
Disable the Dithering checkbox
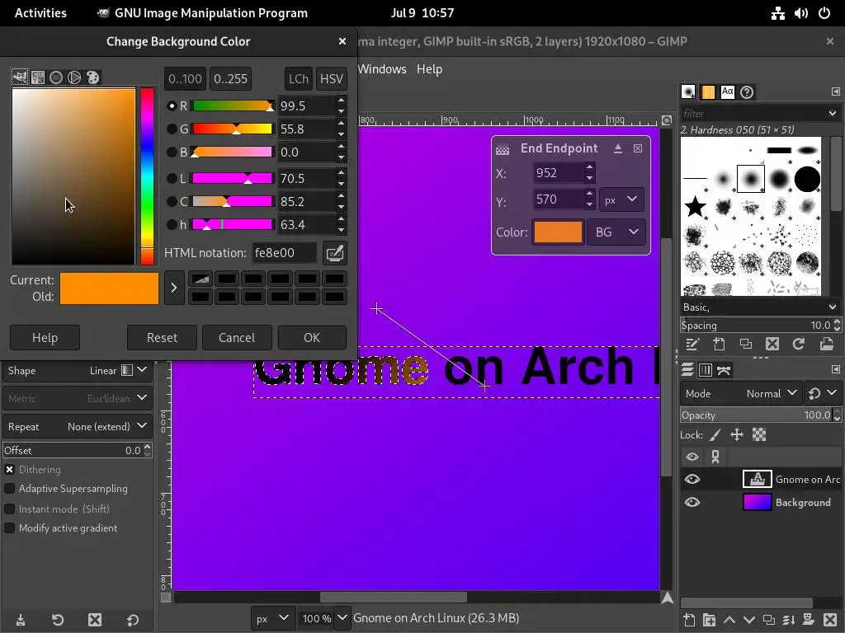point(10,469)
